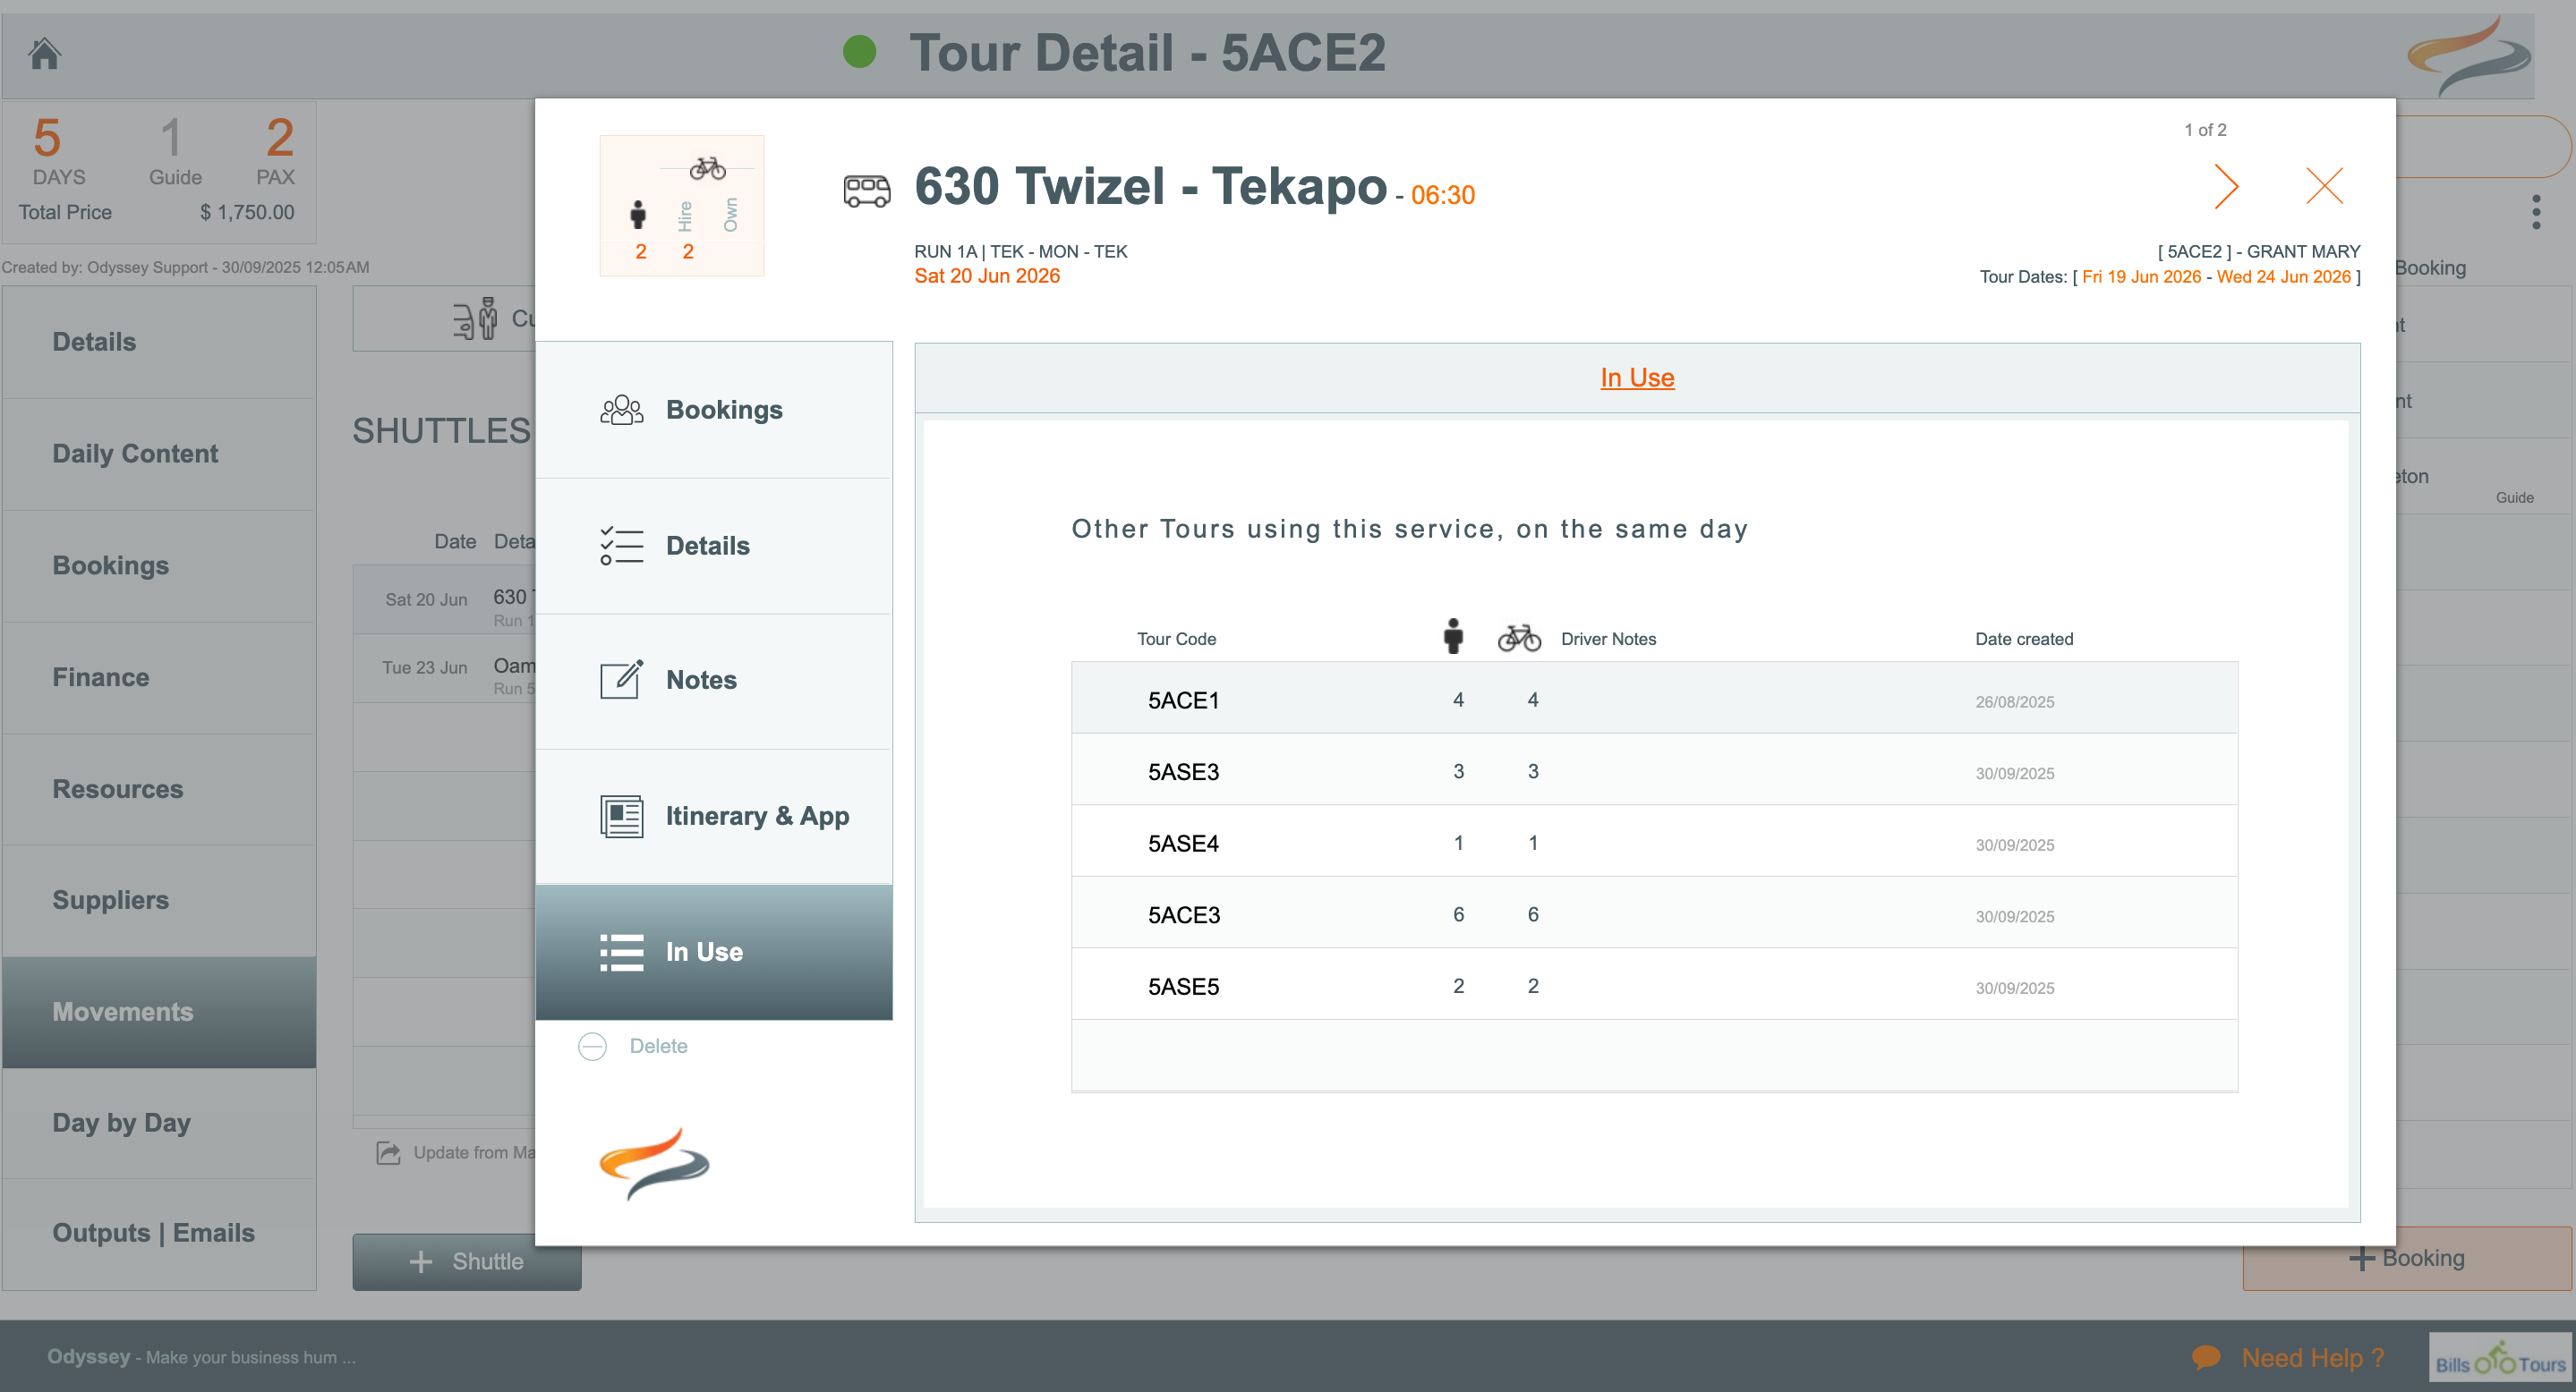This screenshot has width=2576, height=1392.
Task: Click the bicycle column header icon
Action: click(x=1518, y=638)
